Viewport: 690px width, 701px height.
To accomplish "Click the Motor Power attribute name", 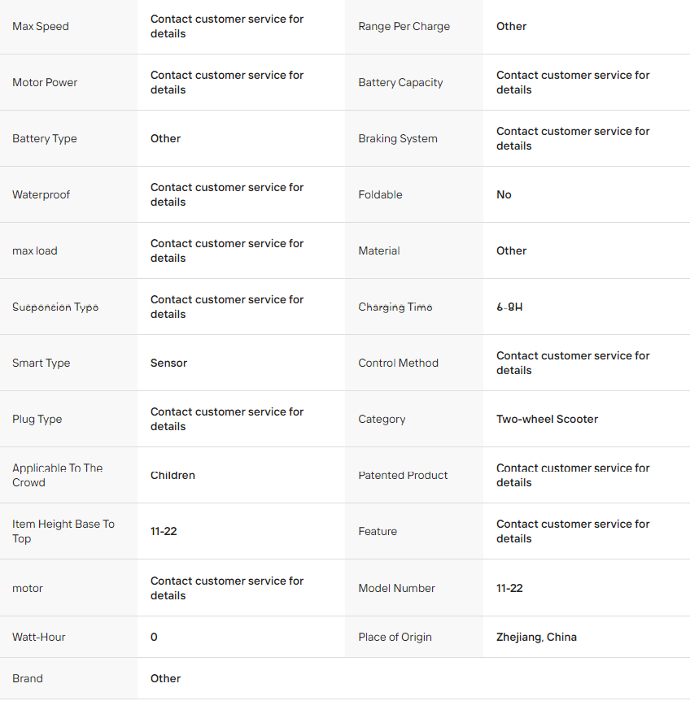I will pos(45,82).
